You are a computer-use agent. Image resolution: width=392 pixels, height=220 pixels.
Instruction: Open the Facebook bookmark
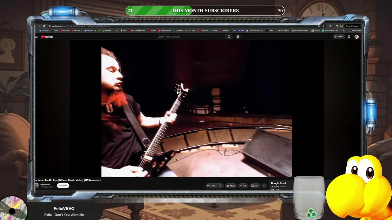coord(44,31)
